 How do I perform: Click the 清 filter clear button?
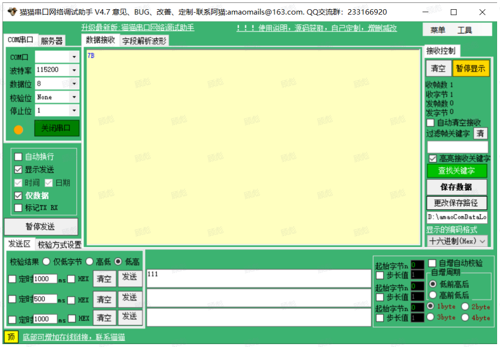coord(480,133)
